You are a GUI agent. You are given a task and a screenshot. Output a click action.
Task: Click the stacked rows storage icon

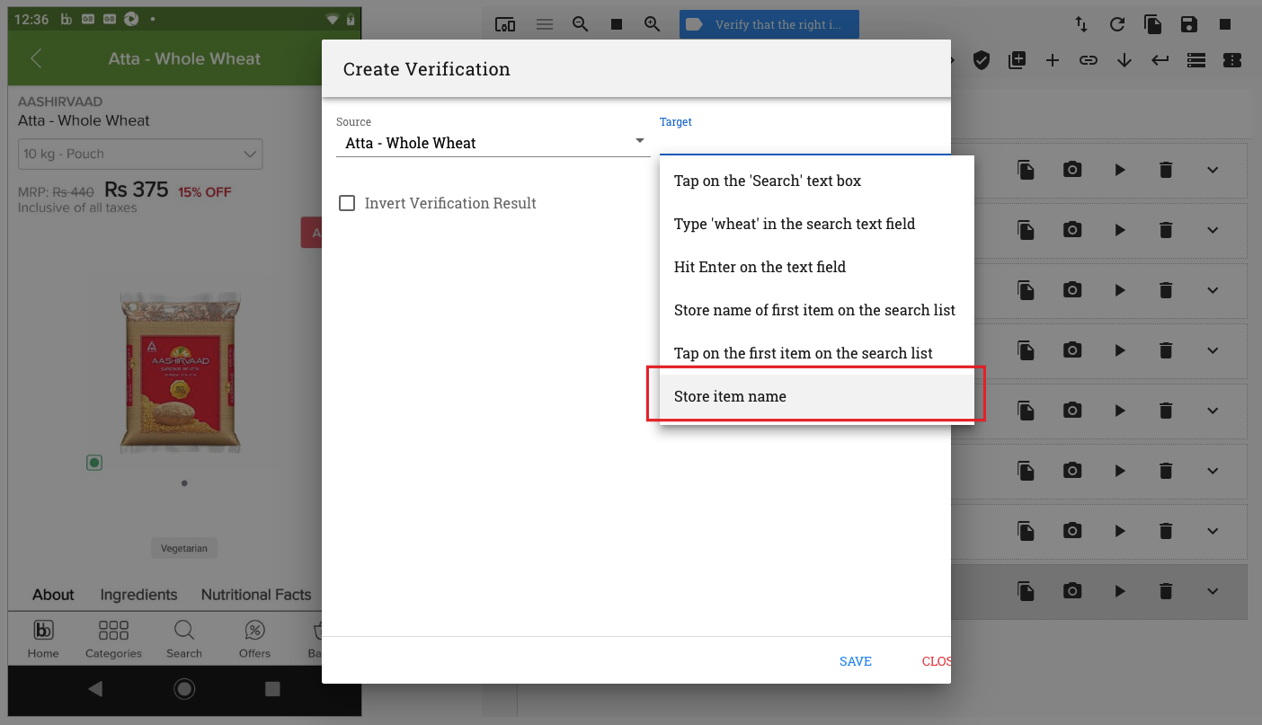coord(1196,60)
